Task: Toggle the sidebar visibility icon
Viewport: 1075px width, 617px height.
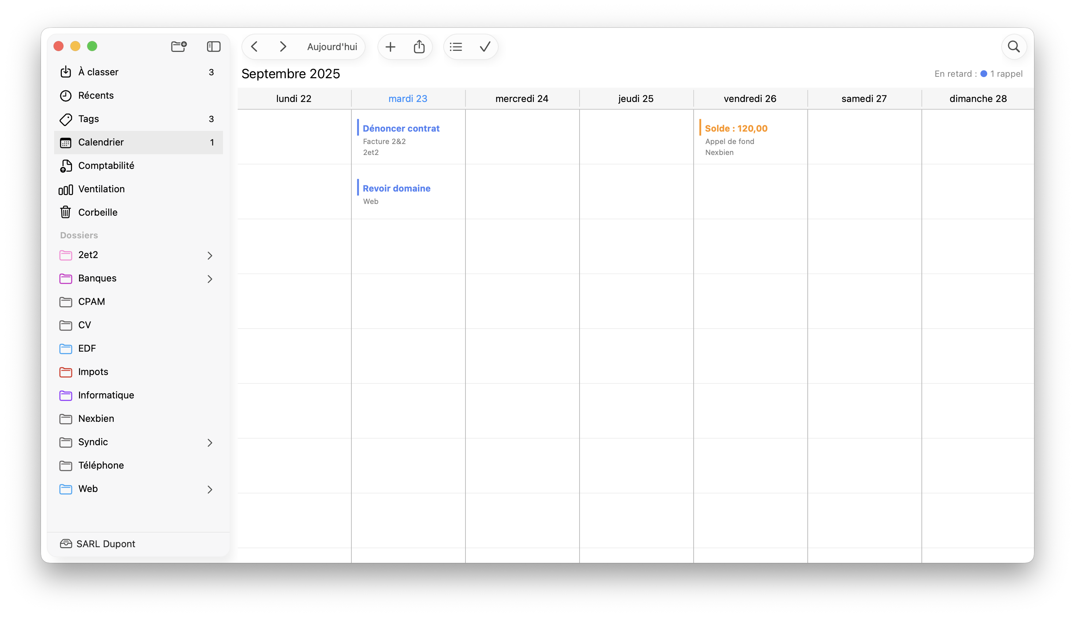Action: tap(214, 46)
